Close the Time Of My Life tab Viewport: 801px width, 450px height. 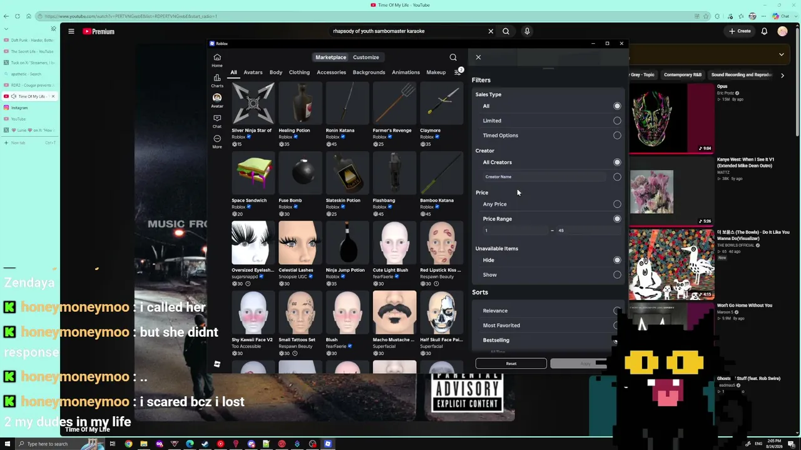53,96
